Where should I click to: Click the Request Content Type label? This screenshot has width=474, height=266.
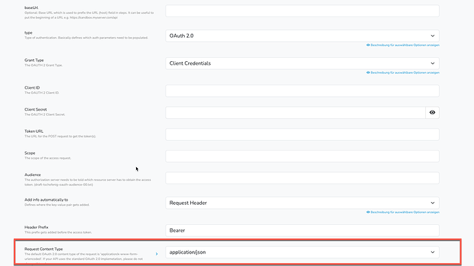point(43,249)
